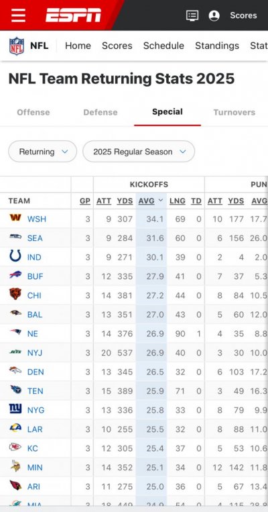Switch to the Offense tab

coord(33,112)
